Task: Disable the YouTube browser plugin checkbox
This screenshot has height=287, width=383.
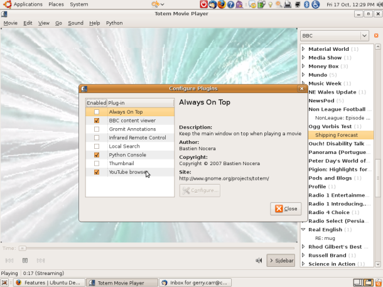Action: [x=97, y=172]
